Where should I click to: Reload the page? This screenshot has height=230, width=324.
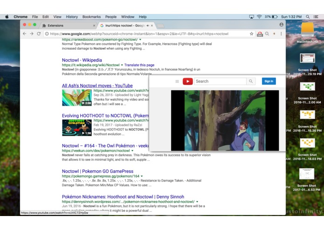tap(39, 34)
